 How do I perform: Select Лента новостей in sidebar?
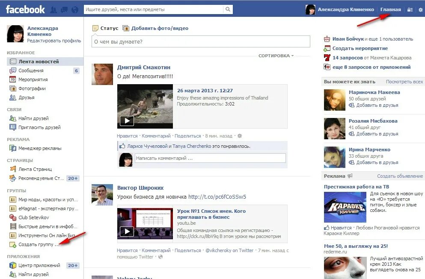tap(45, 62)
